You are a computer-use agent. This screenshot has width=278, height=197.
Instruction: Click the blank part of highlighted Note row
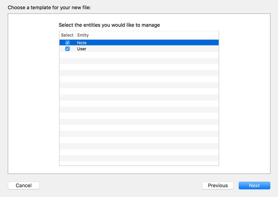point(152,43)
